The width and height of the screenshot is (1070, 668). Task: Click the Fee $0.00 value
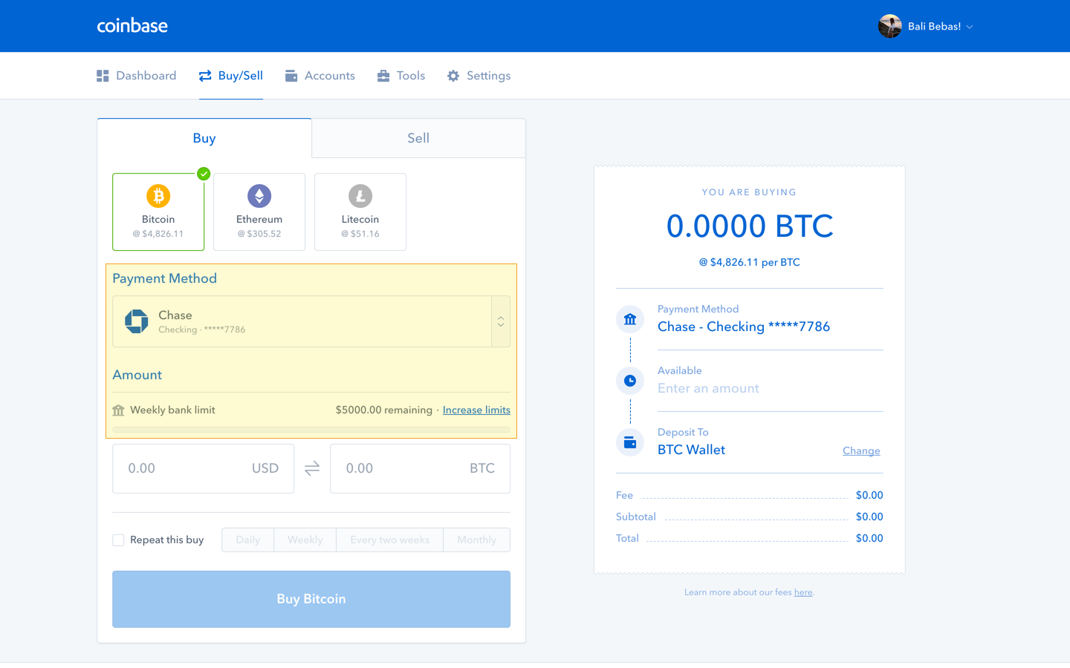click(x=869, y=495)
